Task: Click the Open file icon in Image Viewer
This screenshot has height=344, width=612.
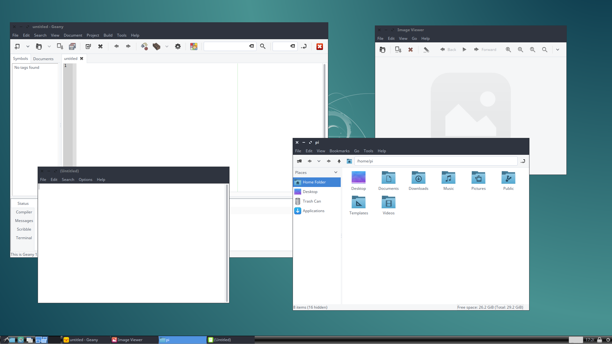Action: coord(382,50)
